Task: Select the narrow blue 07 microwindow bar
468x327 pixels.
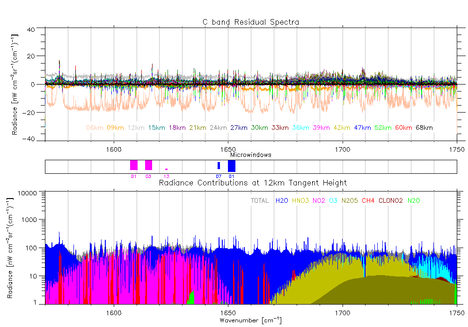Action: point(219,165)
